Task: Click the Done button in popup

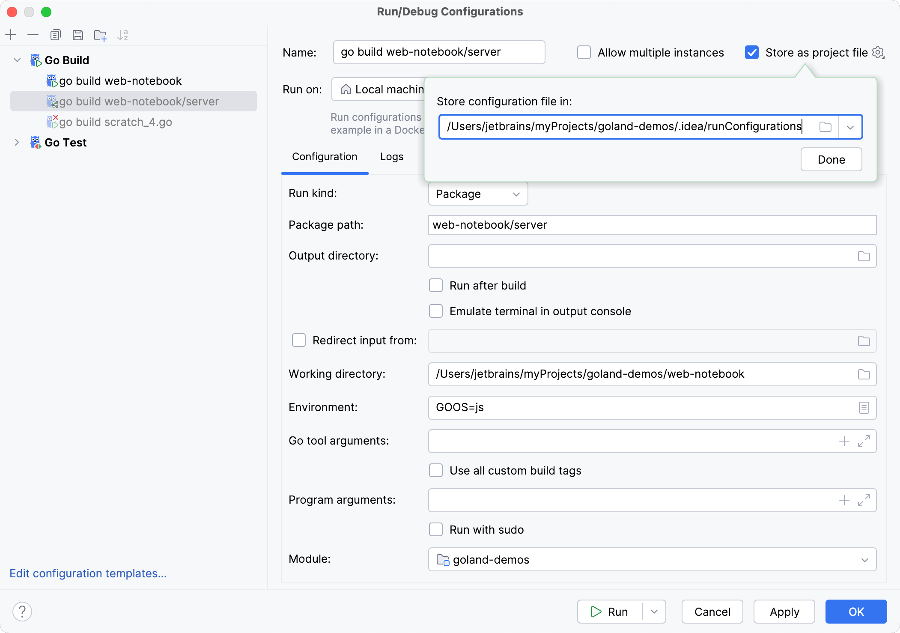Action: 831,160
